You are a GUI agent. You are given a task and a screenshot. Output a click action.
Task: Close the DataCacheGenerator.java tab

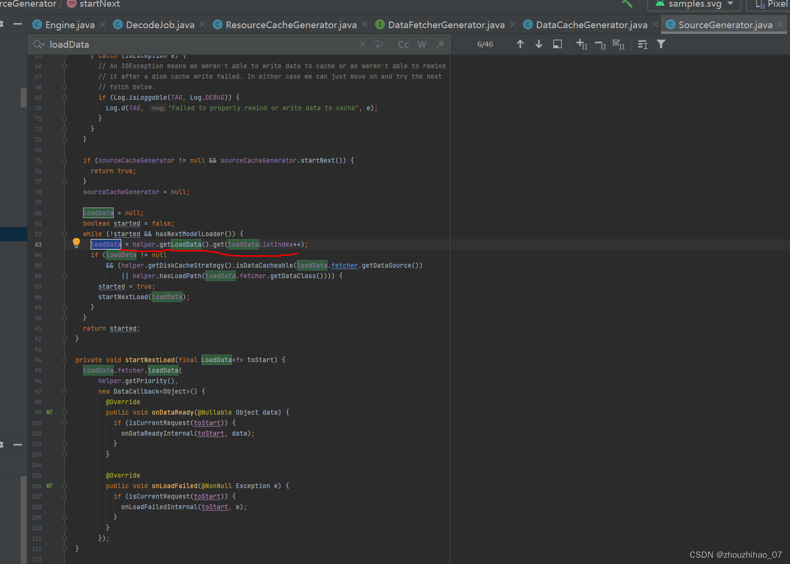655,24
